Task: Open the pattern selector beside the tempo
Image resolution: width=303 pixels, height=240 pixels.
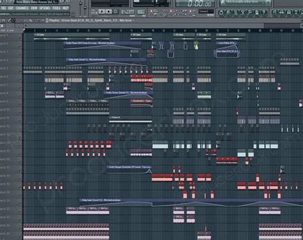Action: pos(141,11)
